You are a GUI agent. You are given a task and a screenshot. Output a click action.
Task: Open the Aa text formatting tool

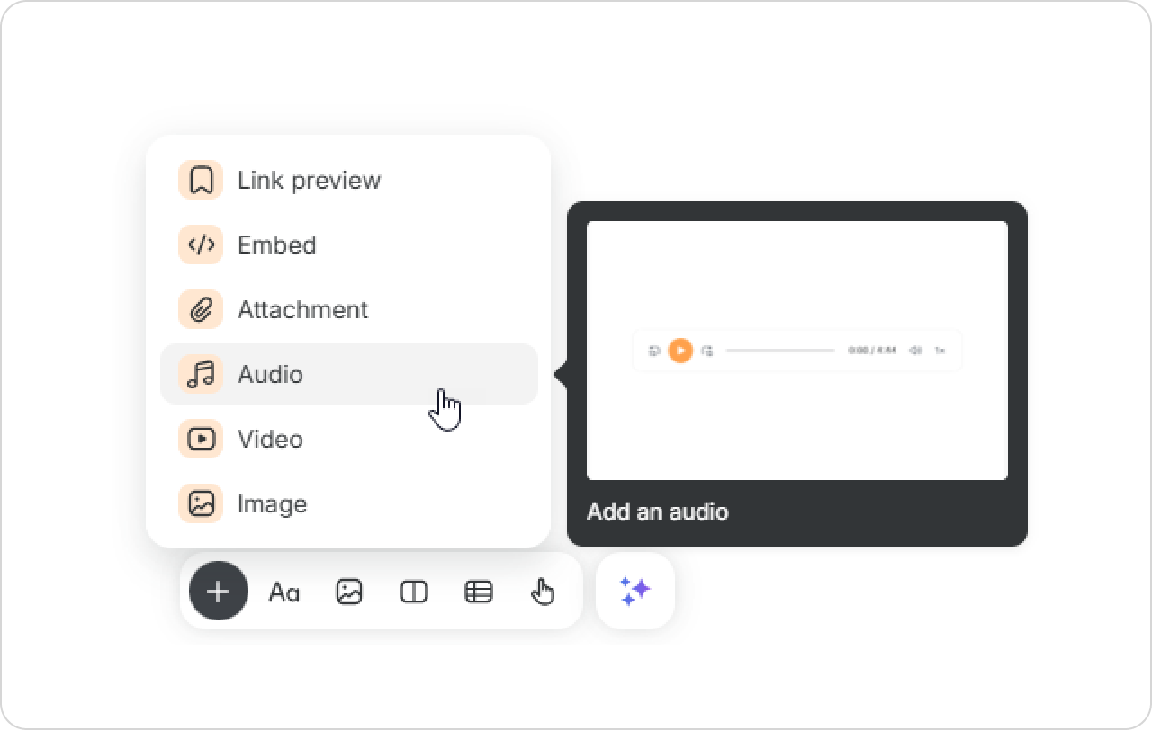coord(284,592)
